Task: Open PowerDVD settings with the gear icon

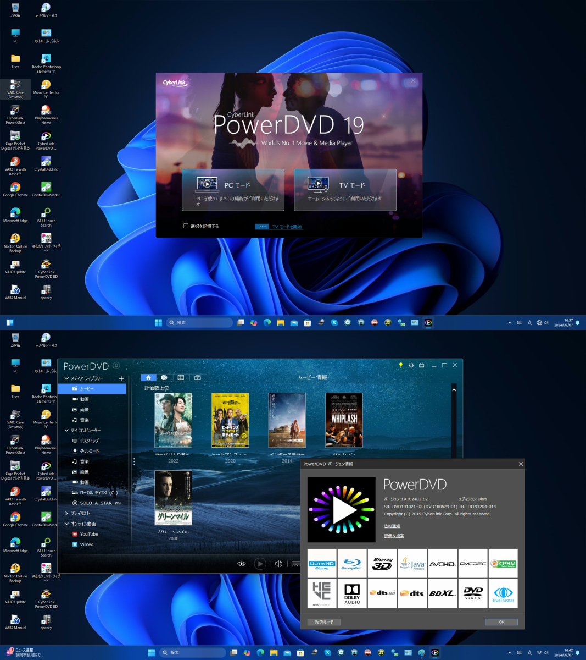Action: (x=411, y=365)
